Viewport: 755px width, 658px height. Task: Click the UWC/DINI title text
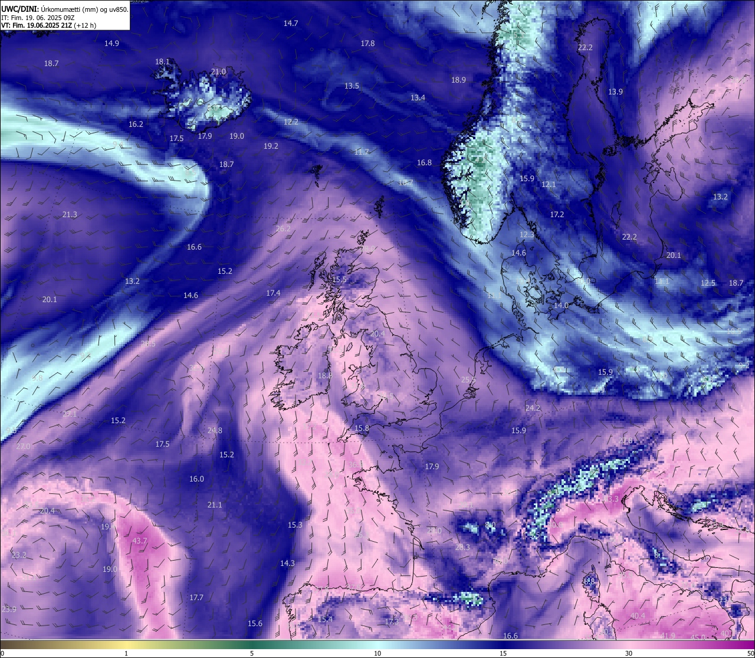click(20, 9)
